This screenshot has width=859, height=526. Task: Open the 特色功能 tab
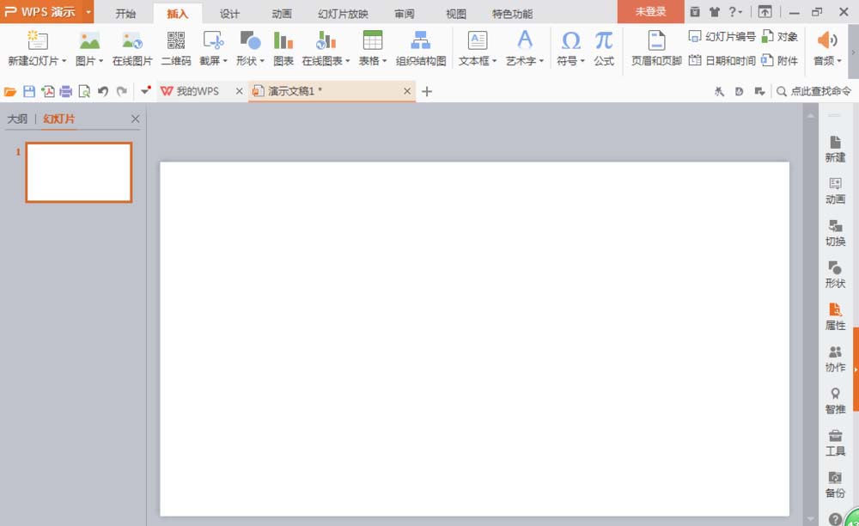click(x=512, y=14)
